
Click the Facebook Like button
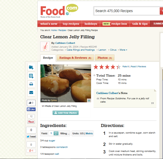[x=31, y=109]
